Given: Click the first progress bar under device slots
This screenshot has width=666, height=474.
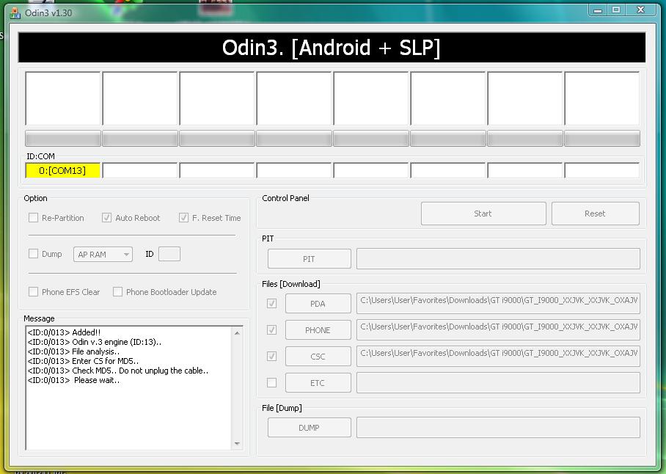Looking at the screenshot, I should click(x=63, y=139).
